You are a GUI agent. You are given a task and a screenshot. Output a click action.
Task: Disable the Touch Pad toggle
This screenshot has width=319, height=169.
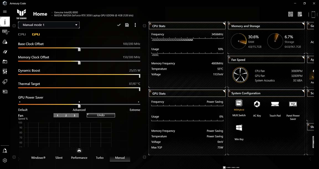point(275,104)
